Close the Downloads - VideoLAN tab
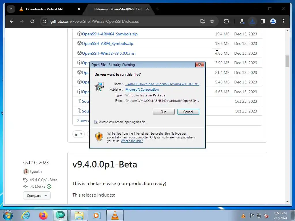Viewport: 295px width, 221px height. (79, 9)
